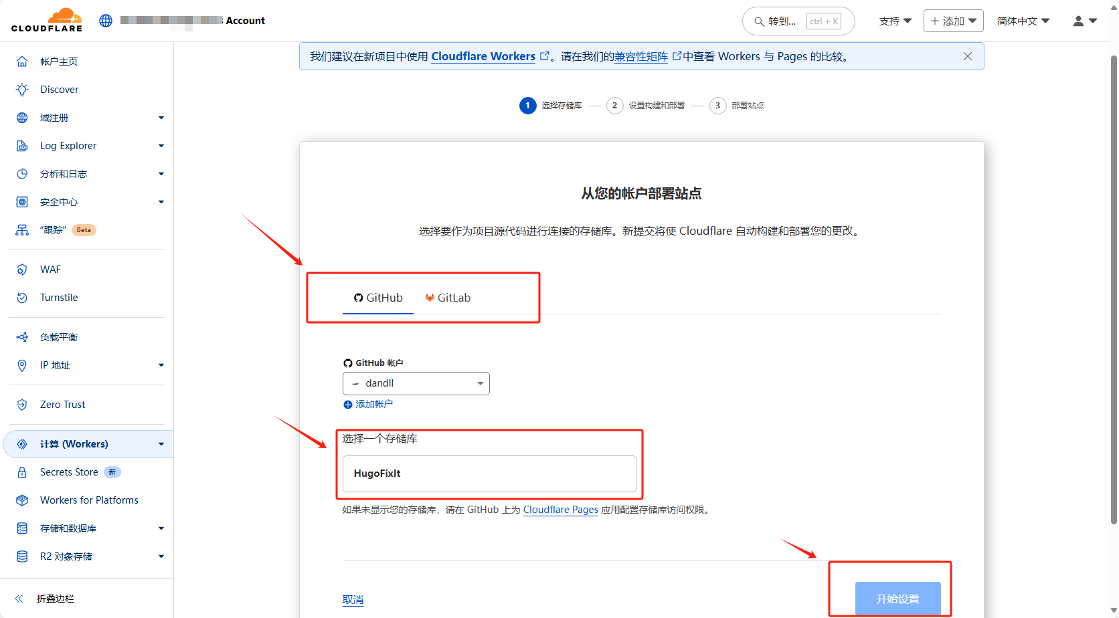Switch to the GitLab tab
Screen dimensions: 1119x618
click(x=448, y=298)
